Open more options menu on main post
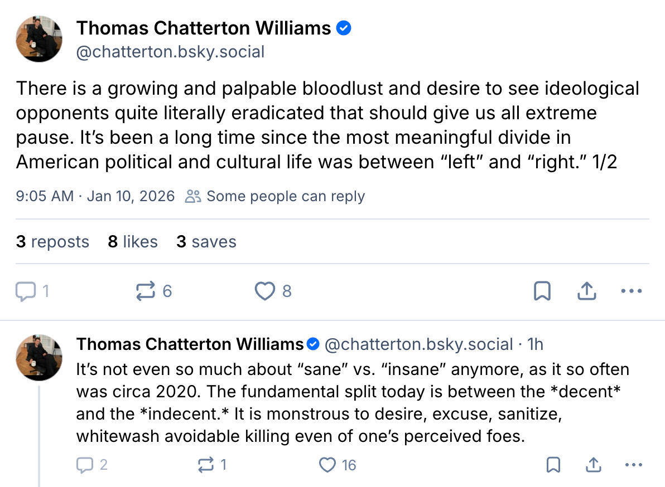 (x=632, y=291)
